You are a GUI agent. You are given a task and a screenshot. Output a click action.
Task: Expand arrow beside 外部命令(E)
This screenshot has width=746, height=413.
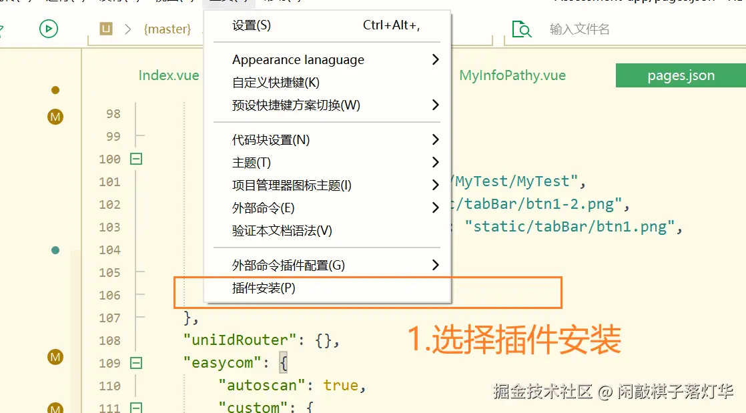tap(435, 208)
